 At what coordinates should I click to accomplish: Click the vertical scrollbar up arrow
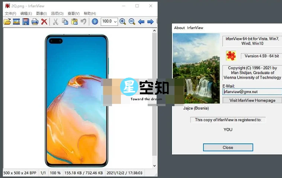[154, 31]
